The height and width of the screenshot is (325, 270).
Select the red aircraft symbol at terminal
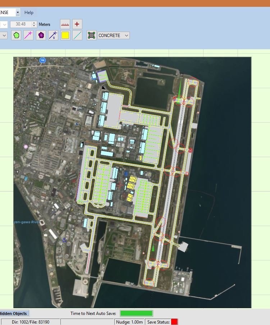point(120,185)
